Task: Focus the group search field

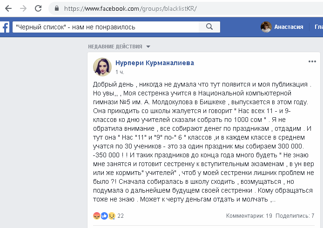Action: (x=107, y=27)
